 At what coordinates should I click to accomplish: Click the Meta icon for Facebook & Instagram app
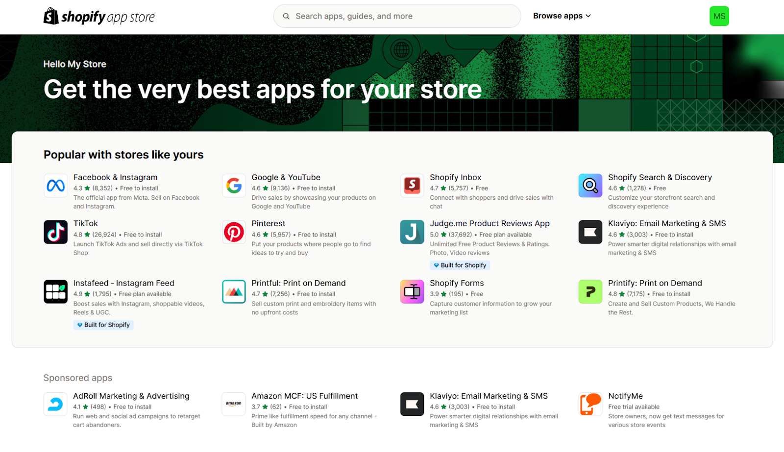click(x=55, y=186)
